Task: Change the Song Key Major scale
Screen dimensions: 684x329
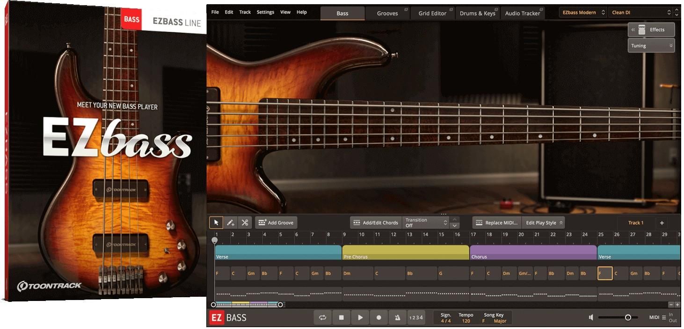Action: click(500, 321)
